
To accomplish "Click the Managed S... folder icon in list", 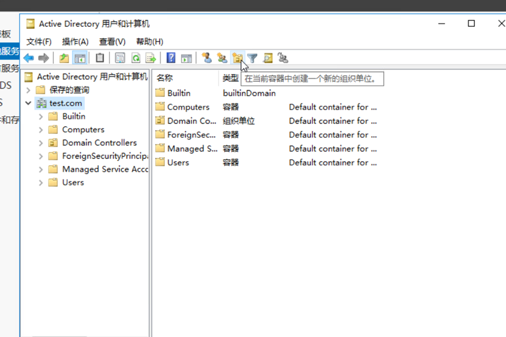I will [160, 148].
